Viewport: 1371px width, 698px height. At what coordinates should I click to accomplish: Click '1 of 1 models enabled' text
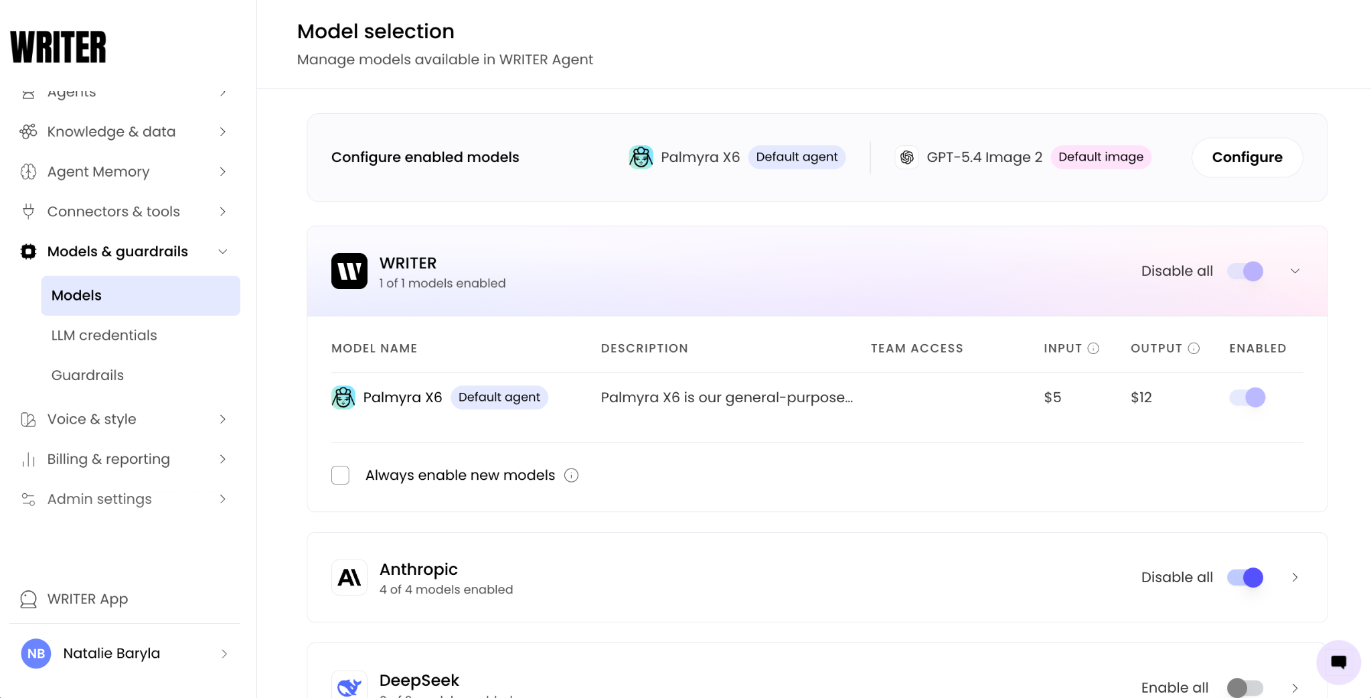click(442, 284)
